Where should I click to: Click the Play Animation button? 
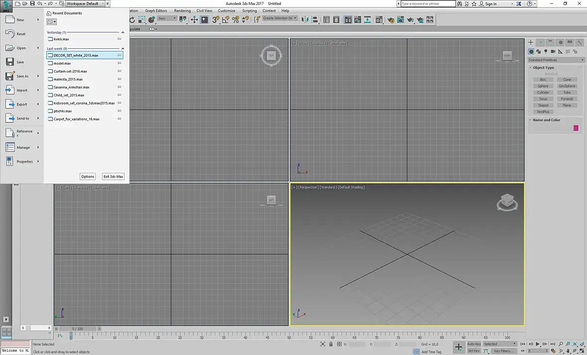click(x=538, y=344)
